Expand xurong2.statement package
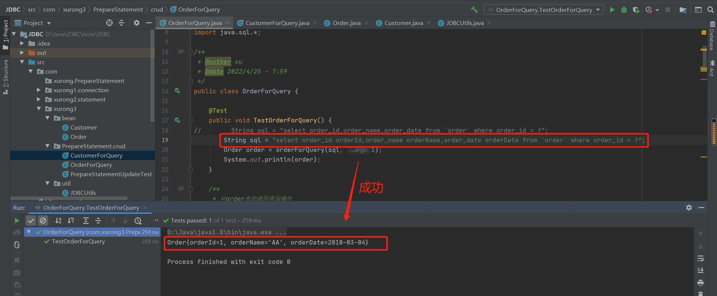The height and width of the screenshot is (296, 717). coord(39,99)
